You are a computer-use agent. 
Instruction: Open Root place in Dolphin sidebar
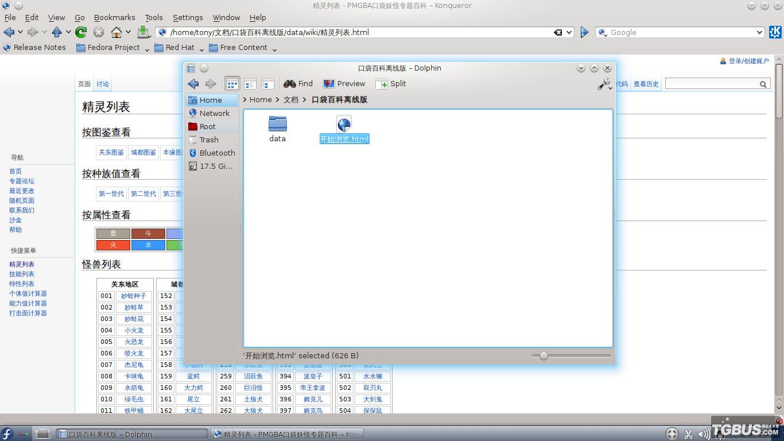point(212,126)
